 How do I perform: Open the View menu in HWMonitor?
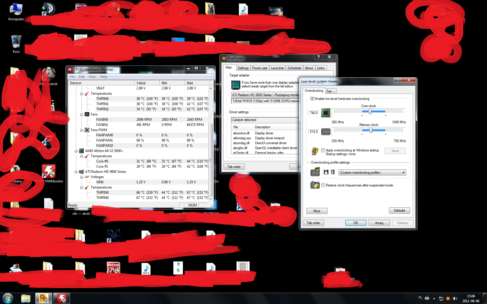92,77
